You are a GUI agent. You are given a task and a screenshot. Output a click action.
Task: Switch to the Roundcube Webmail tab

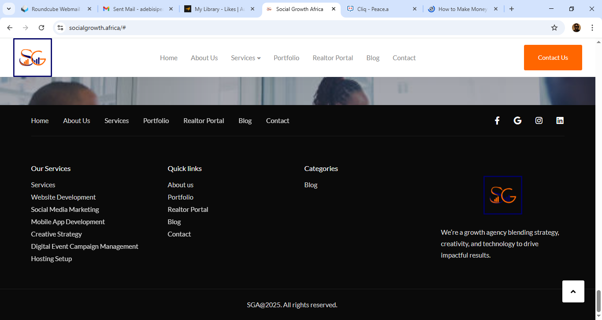55,9
